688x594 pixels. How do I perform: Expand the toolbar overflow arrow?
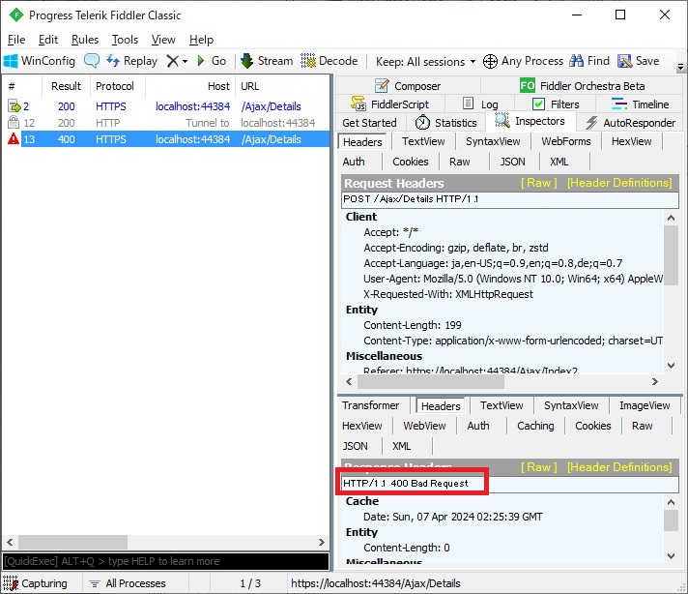click(x=680, y=67)
